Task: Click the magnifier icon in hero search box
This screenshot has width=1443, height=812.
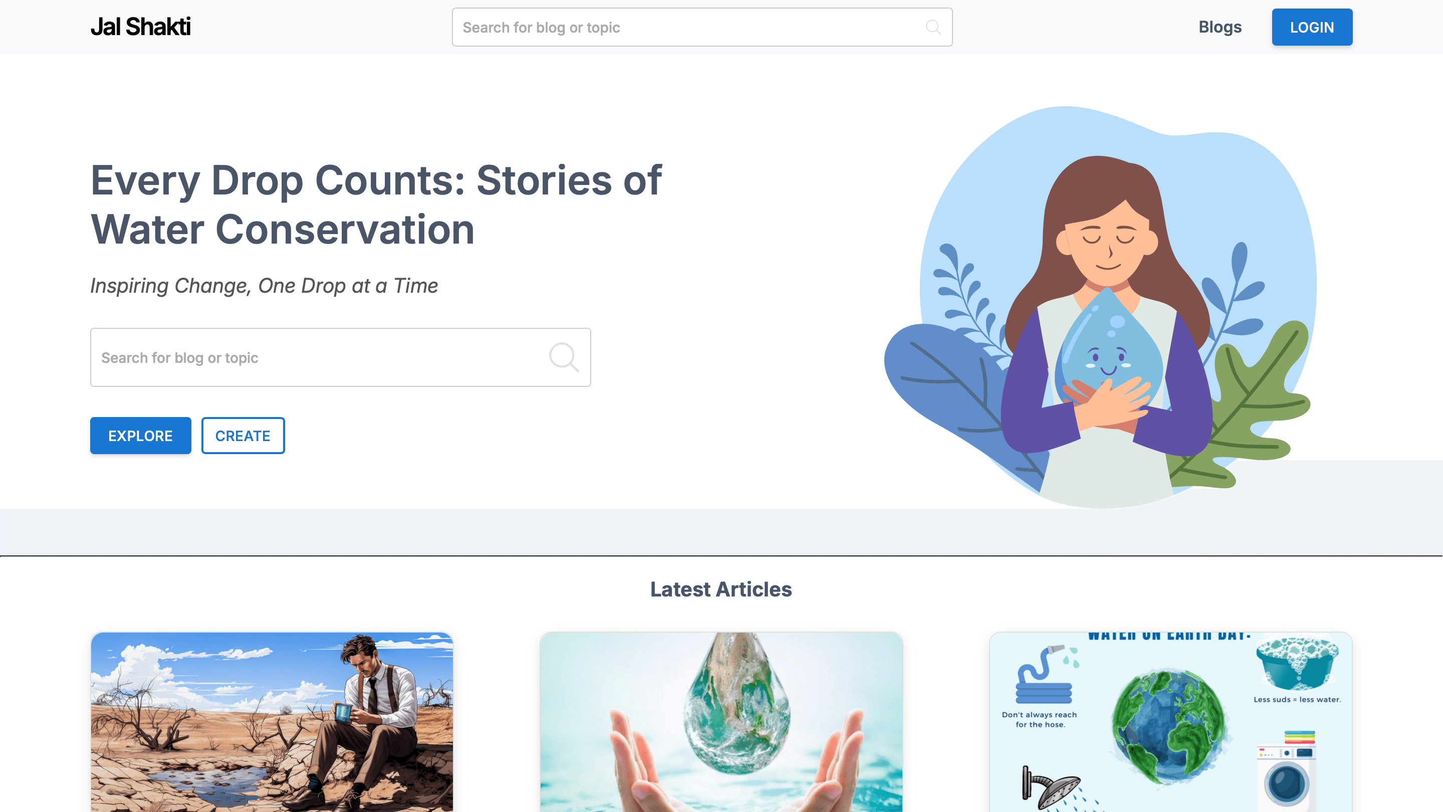Action: point(564,357)
